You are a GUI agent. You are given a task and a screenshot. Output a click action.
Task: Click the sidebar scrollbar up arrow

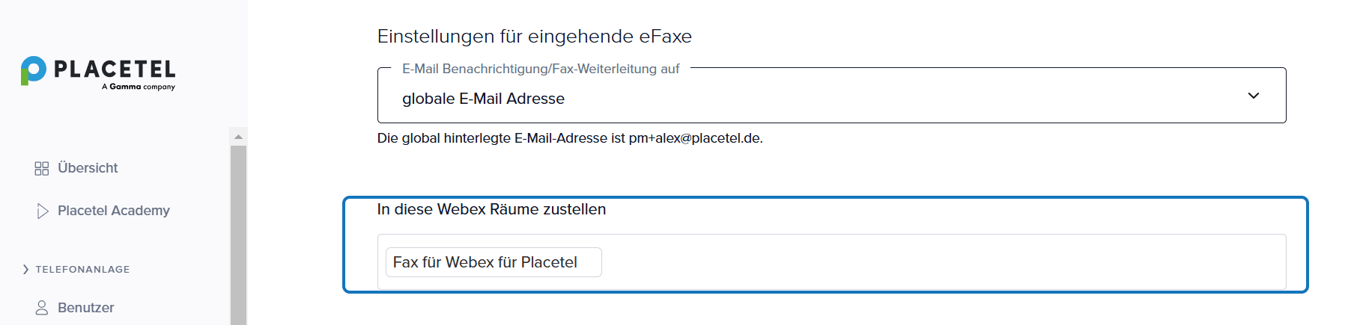click(x=238, y=137)
